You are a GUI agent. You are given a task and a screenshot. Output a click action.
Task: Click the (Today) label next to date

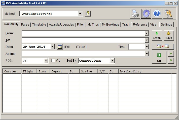[x=81, y=47]
